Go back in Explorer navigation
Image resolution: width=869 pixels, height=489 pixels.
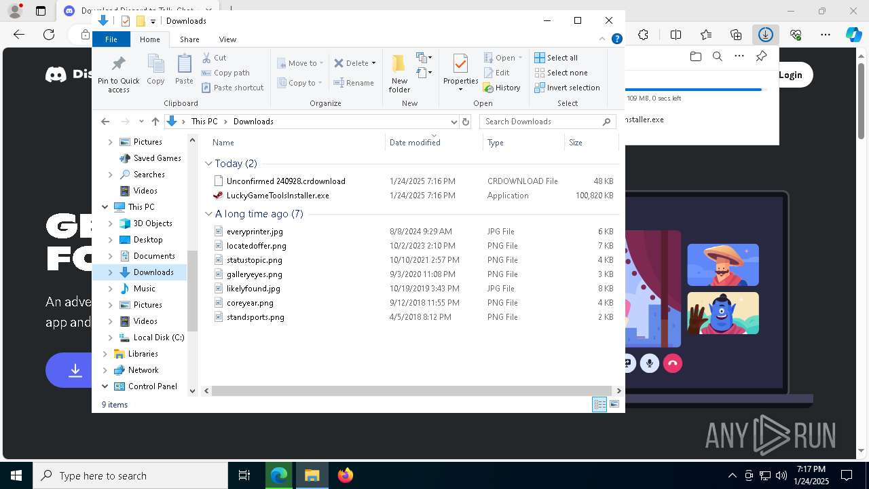point(105,122)
